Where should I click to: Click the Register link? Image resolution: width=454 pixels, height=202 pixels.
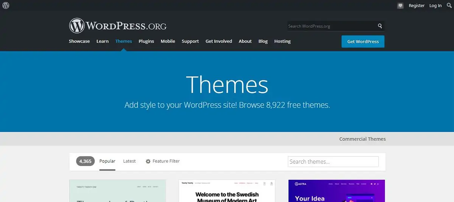[417, 6]
